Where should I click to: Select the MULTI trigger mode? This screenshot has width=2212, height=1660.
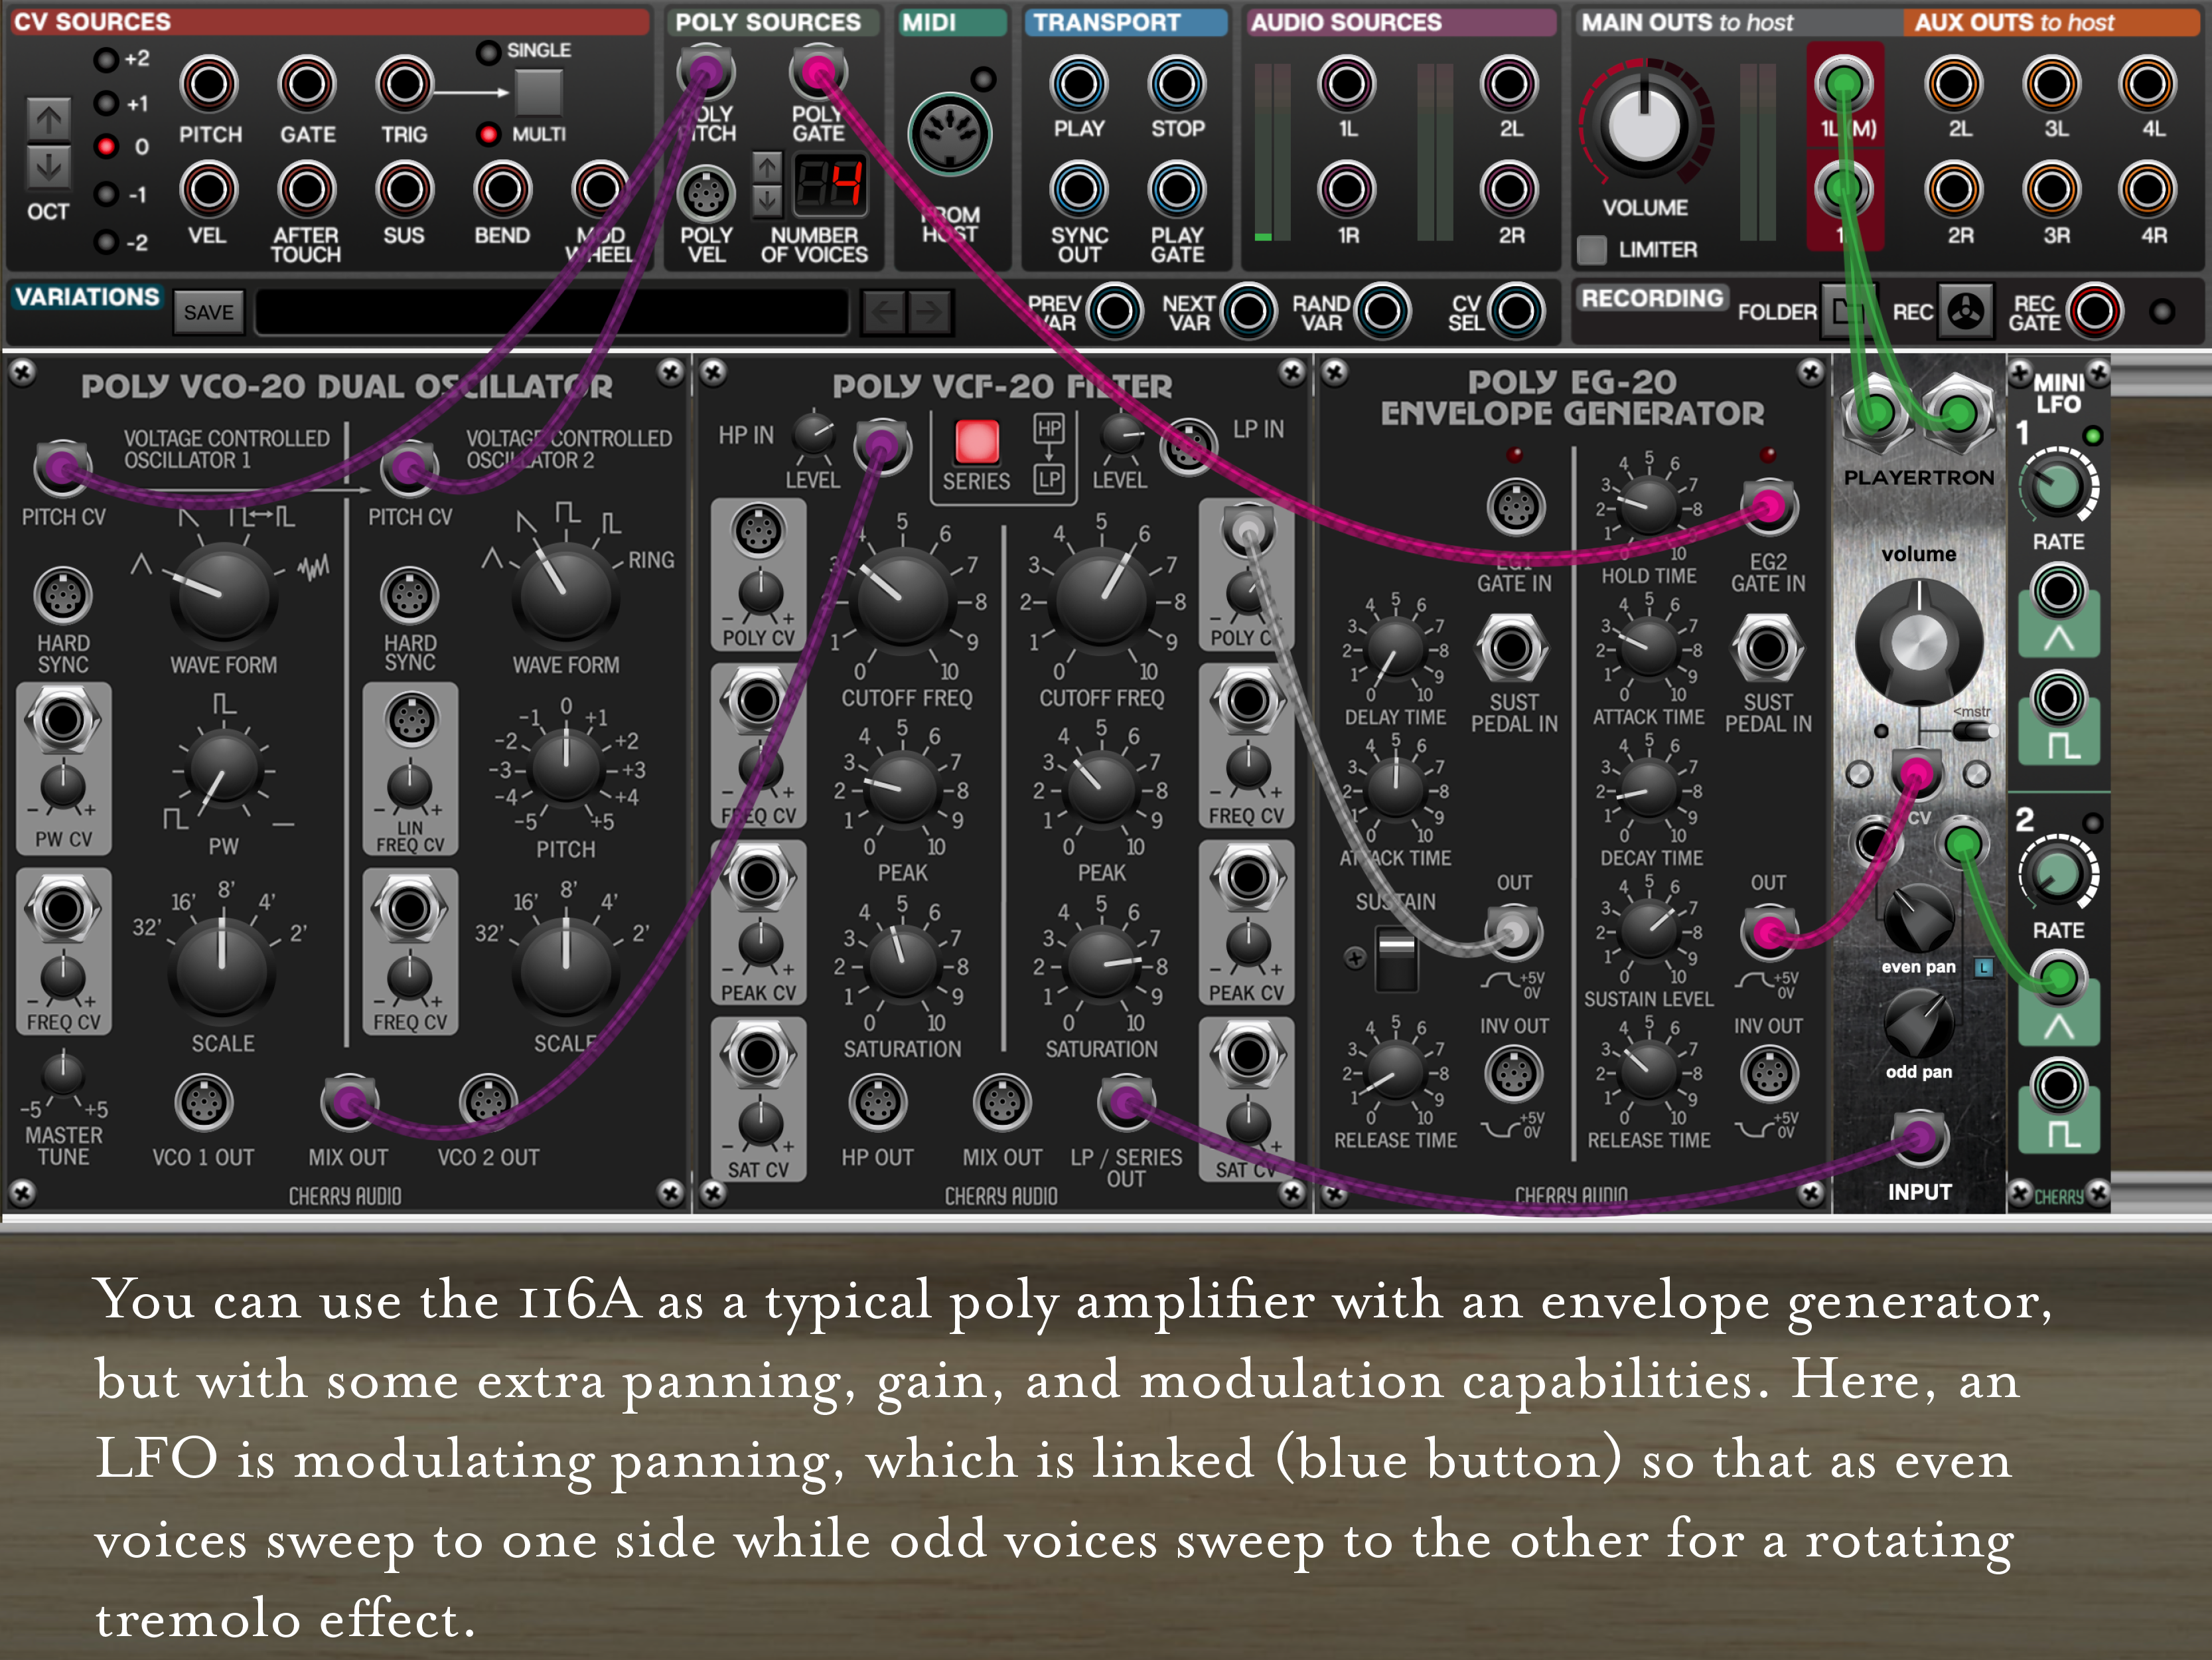pyautogui.click(x=488, y=133)
